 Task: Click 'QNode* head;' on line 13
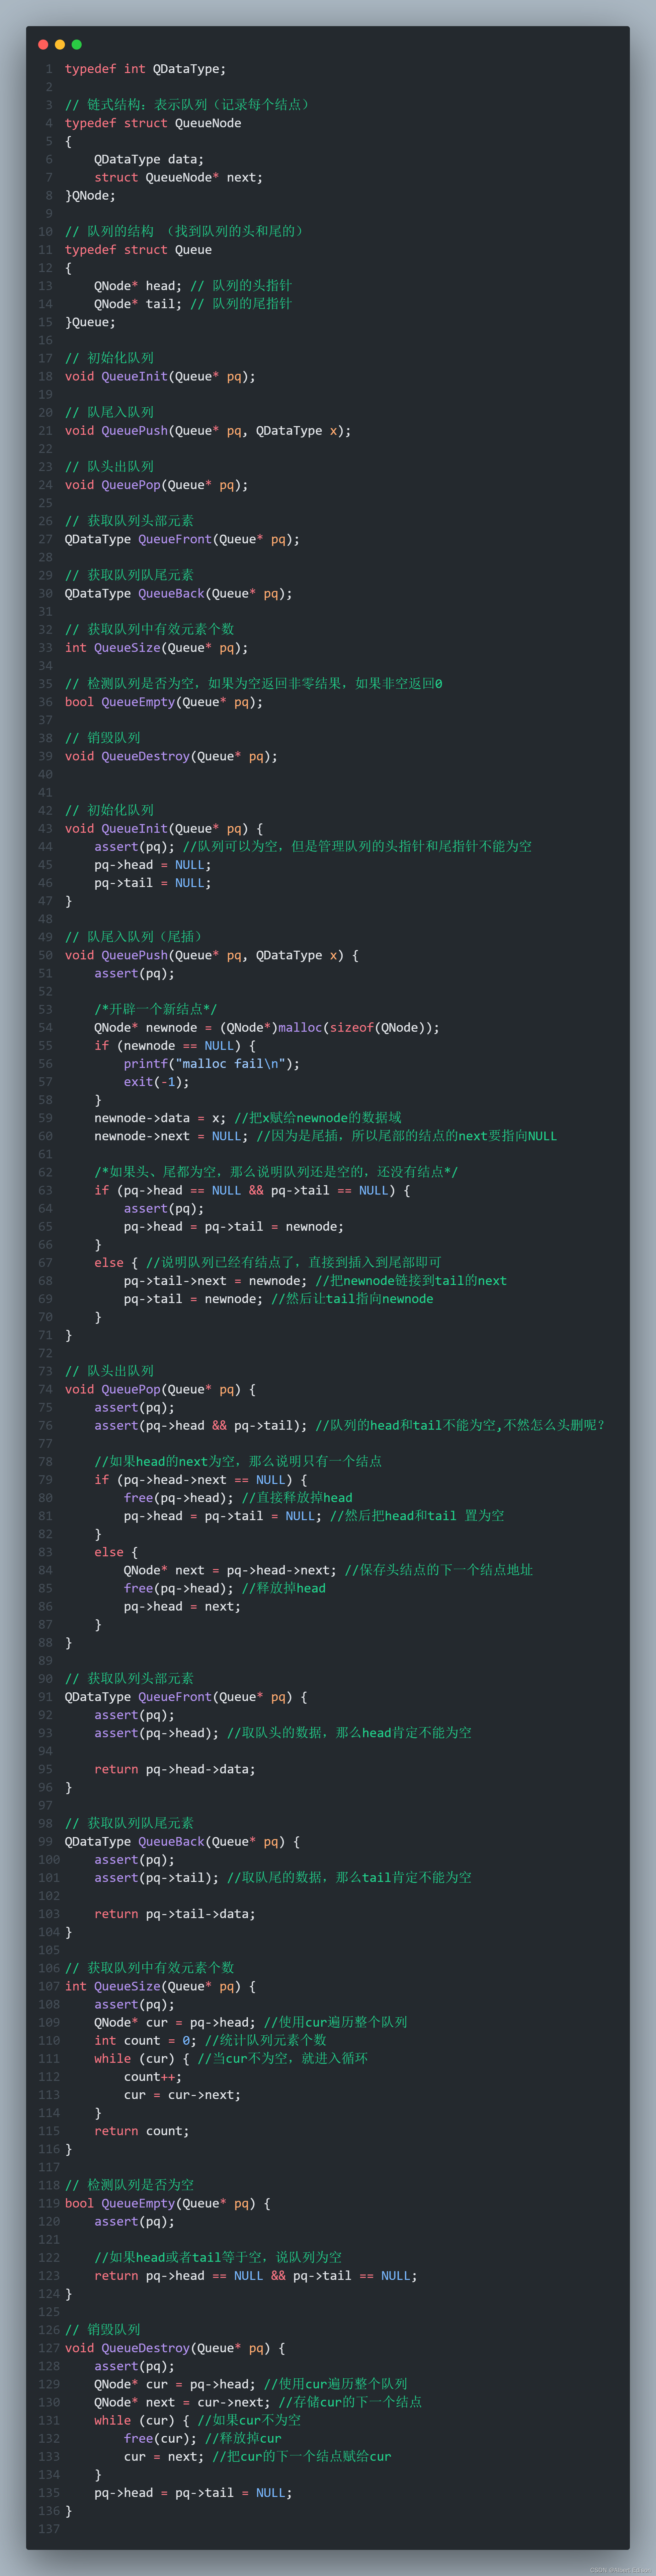[x=138, y=286]
